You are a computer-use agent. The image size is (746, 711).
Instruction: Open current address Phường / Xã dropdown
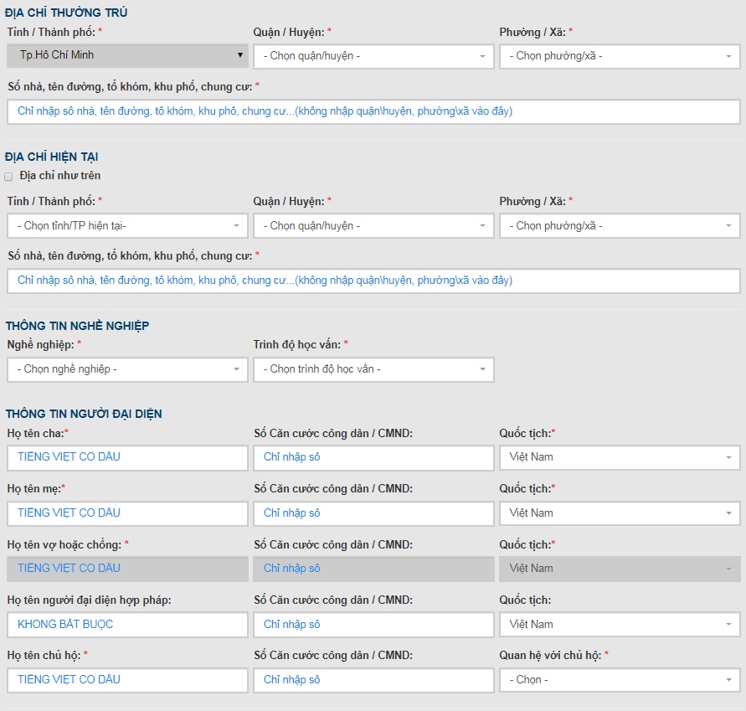(620, 225)
